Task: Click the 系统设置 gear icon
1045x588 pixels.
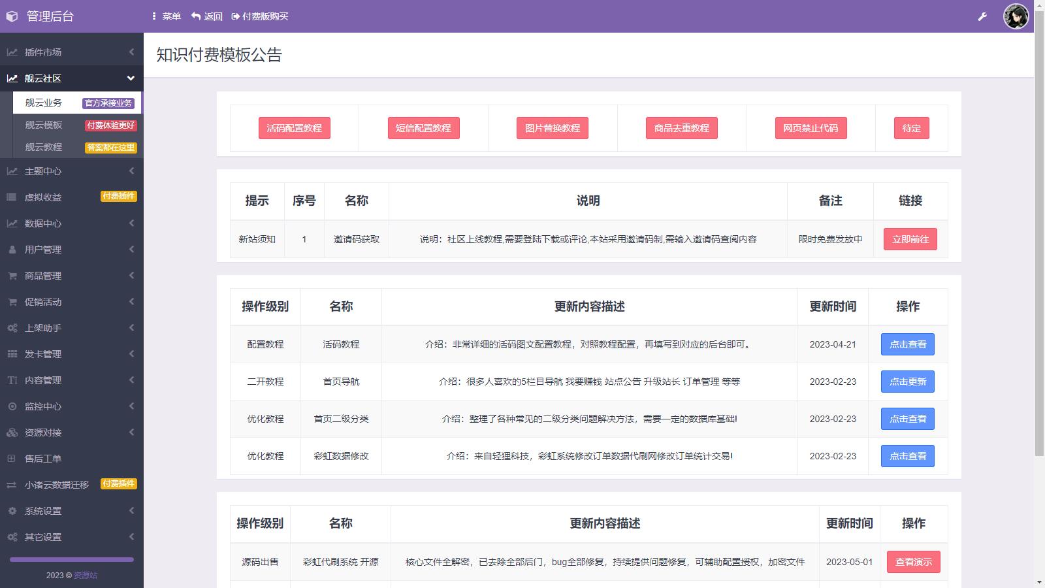Action: [x=12, y=511]
